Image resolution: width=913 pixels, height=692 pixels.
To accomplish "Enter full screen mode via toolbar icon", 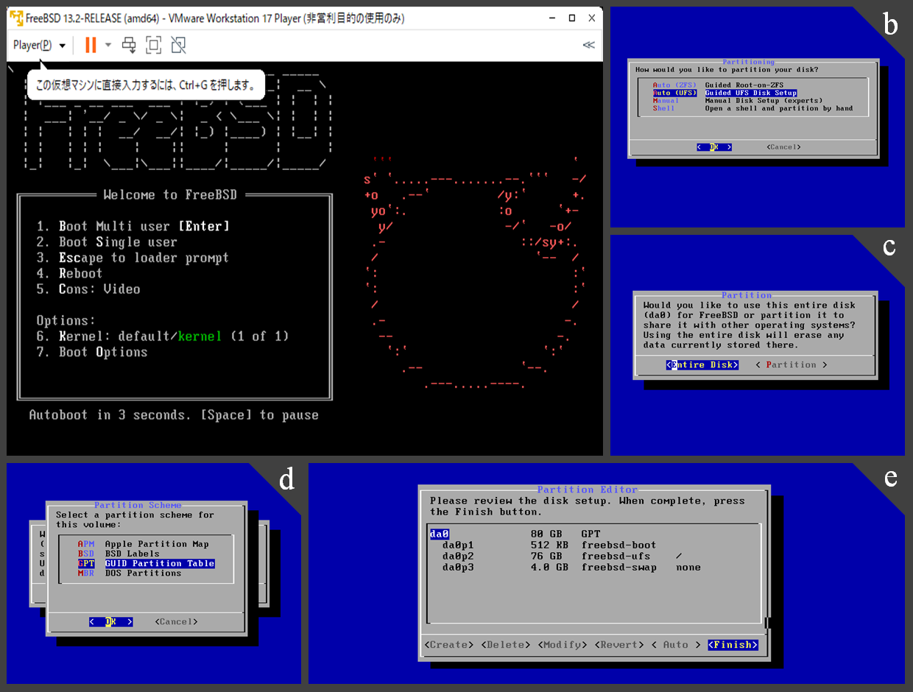I will (153, 46).
